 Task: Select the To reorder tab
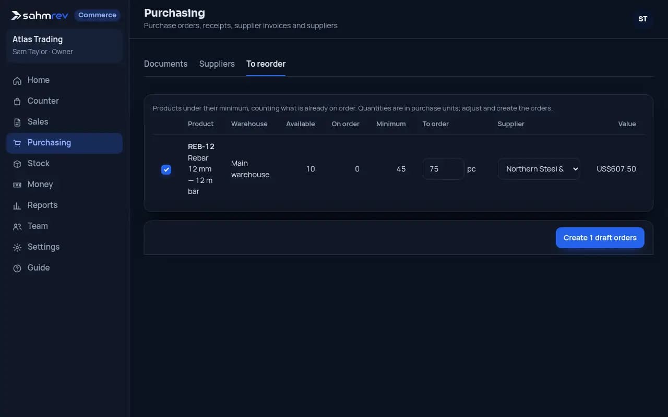click(x=266, y=64)
